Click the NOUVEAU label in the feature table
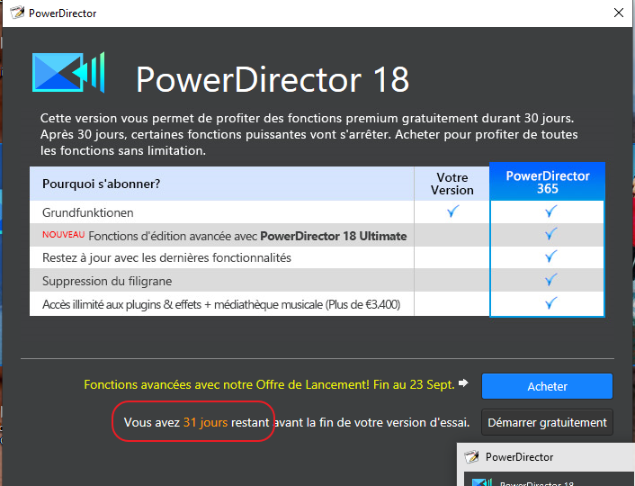Screen dimensions: 635x486 (64, 234)
